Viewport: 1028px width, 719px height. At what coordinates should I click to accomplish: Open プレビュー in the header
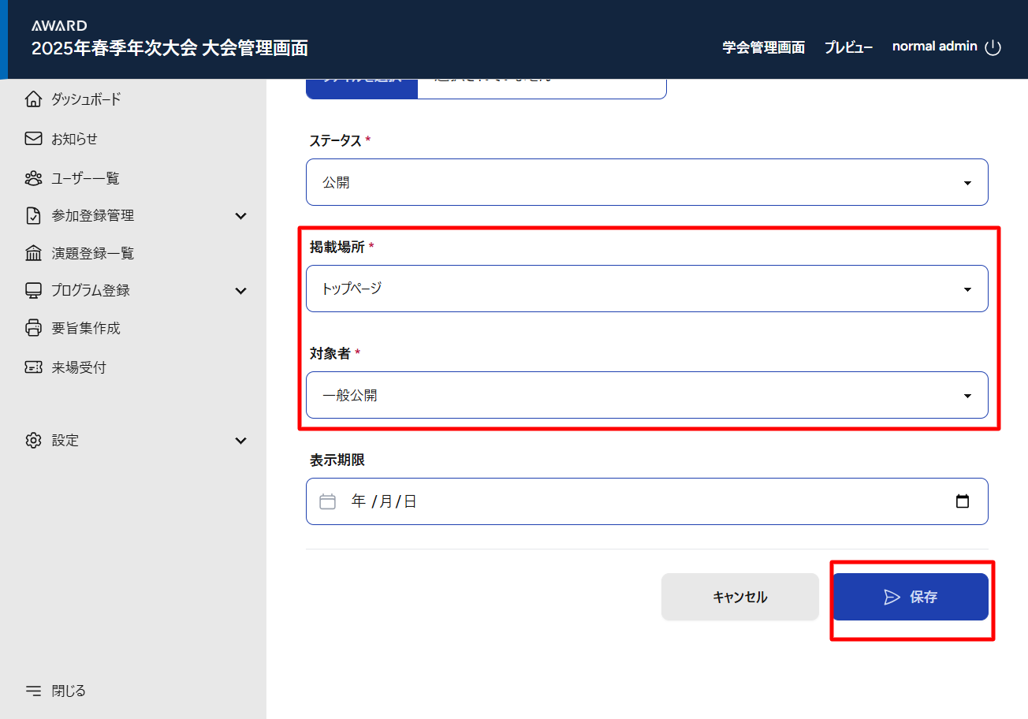pos(848,47)
